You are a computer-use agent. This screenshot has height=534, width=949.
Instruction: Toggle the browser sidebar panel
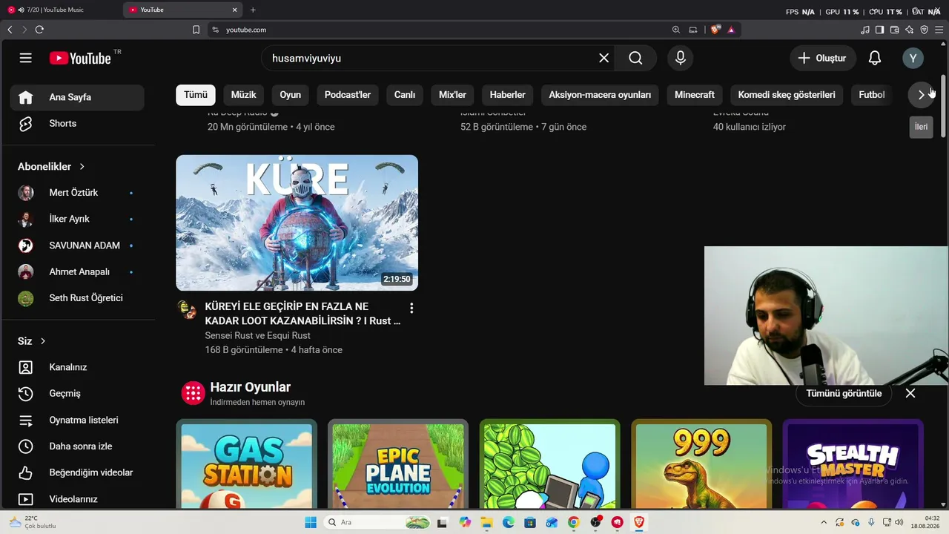click(879, 30)
